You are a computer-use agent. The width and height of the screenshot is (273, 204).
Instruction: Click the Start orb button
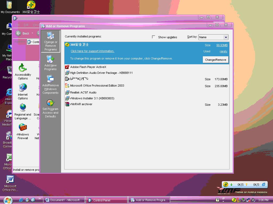coord(8,200)
